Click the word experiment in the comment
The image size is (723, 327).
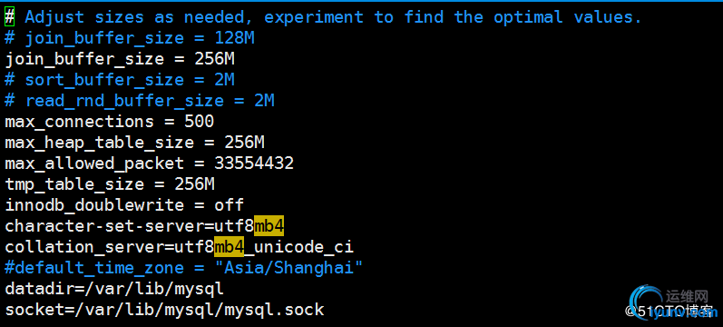(x=314, y=17)
